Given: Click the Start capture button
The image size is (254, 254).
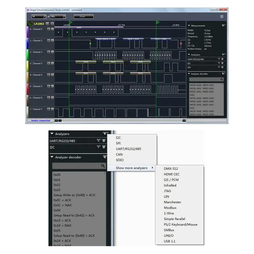Looking at the screenshot, I should (x=84, y=17).
